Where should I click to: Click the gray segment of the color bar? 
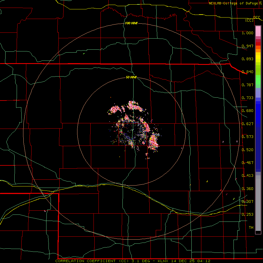point(258,203)
